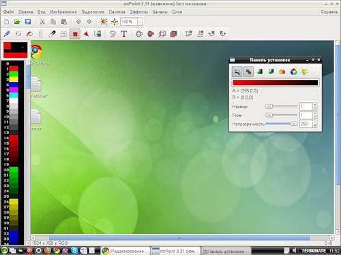Toggle Tint +- in settings panel
The height and width of the screenshot is (255, 341).
[271, 72]
